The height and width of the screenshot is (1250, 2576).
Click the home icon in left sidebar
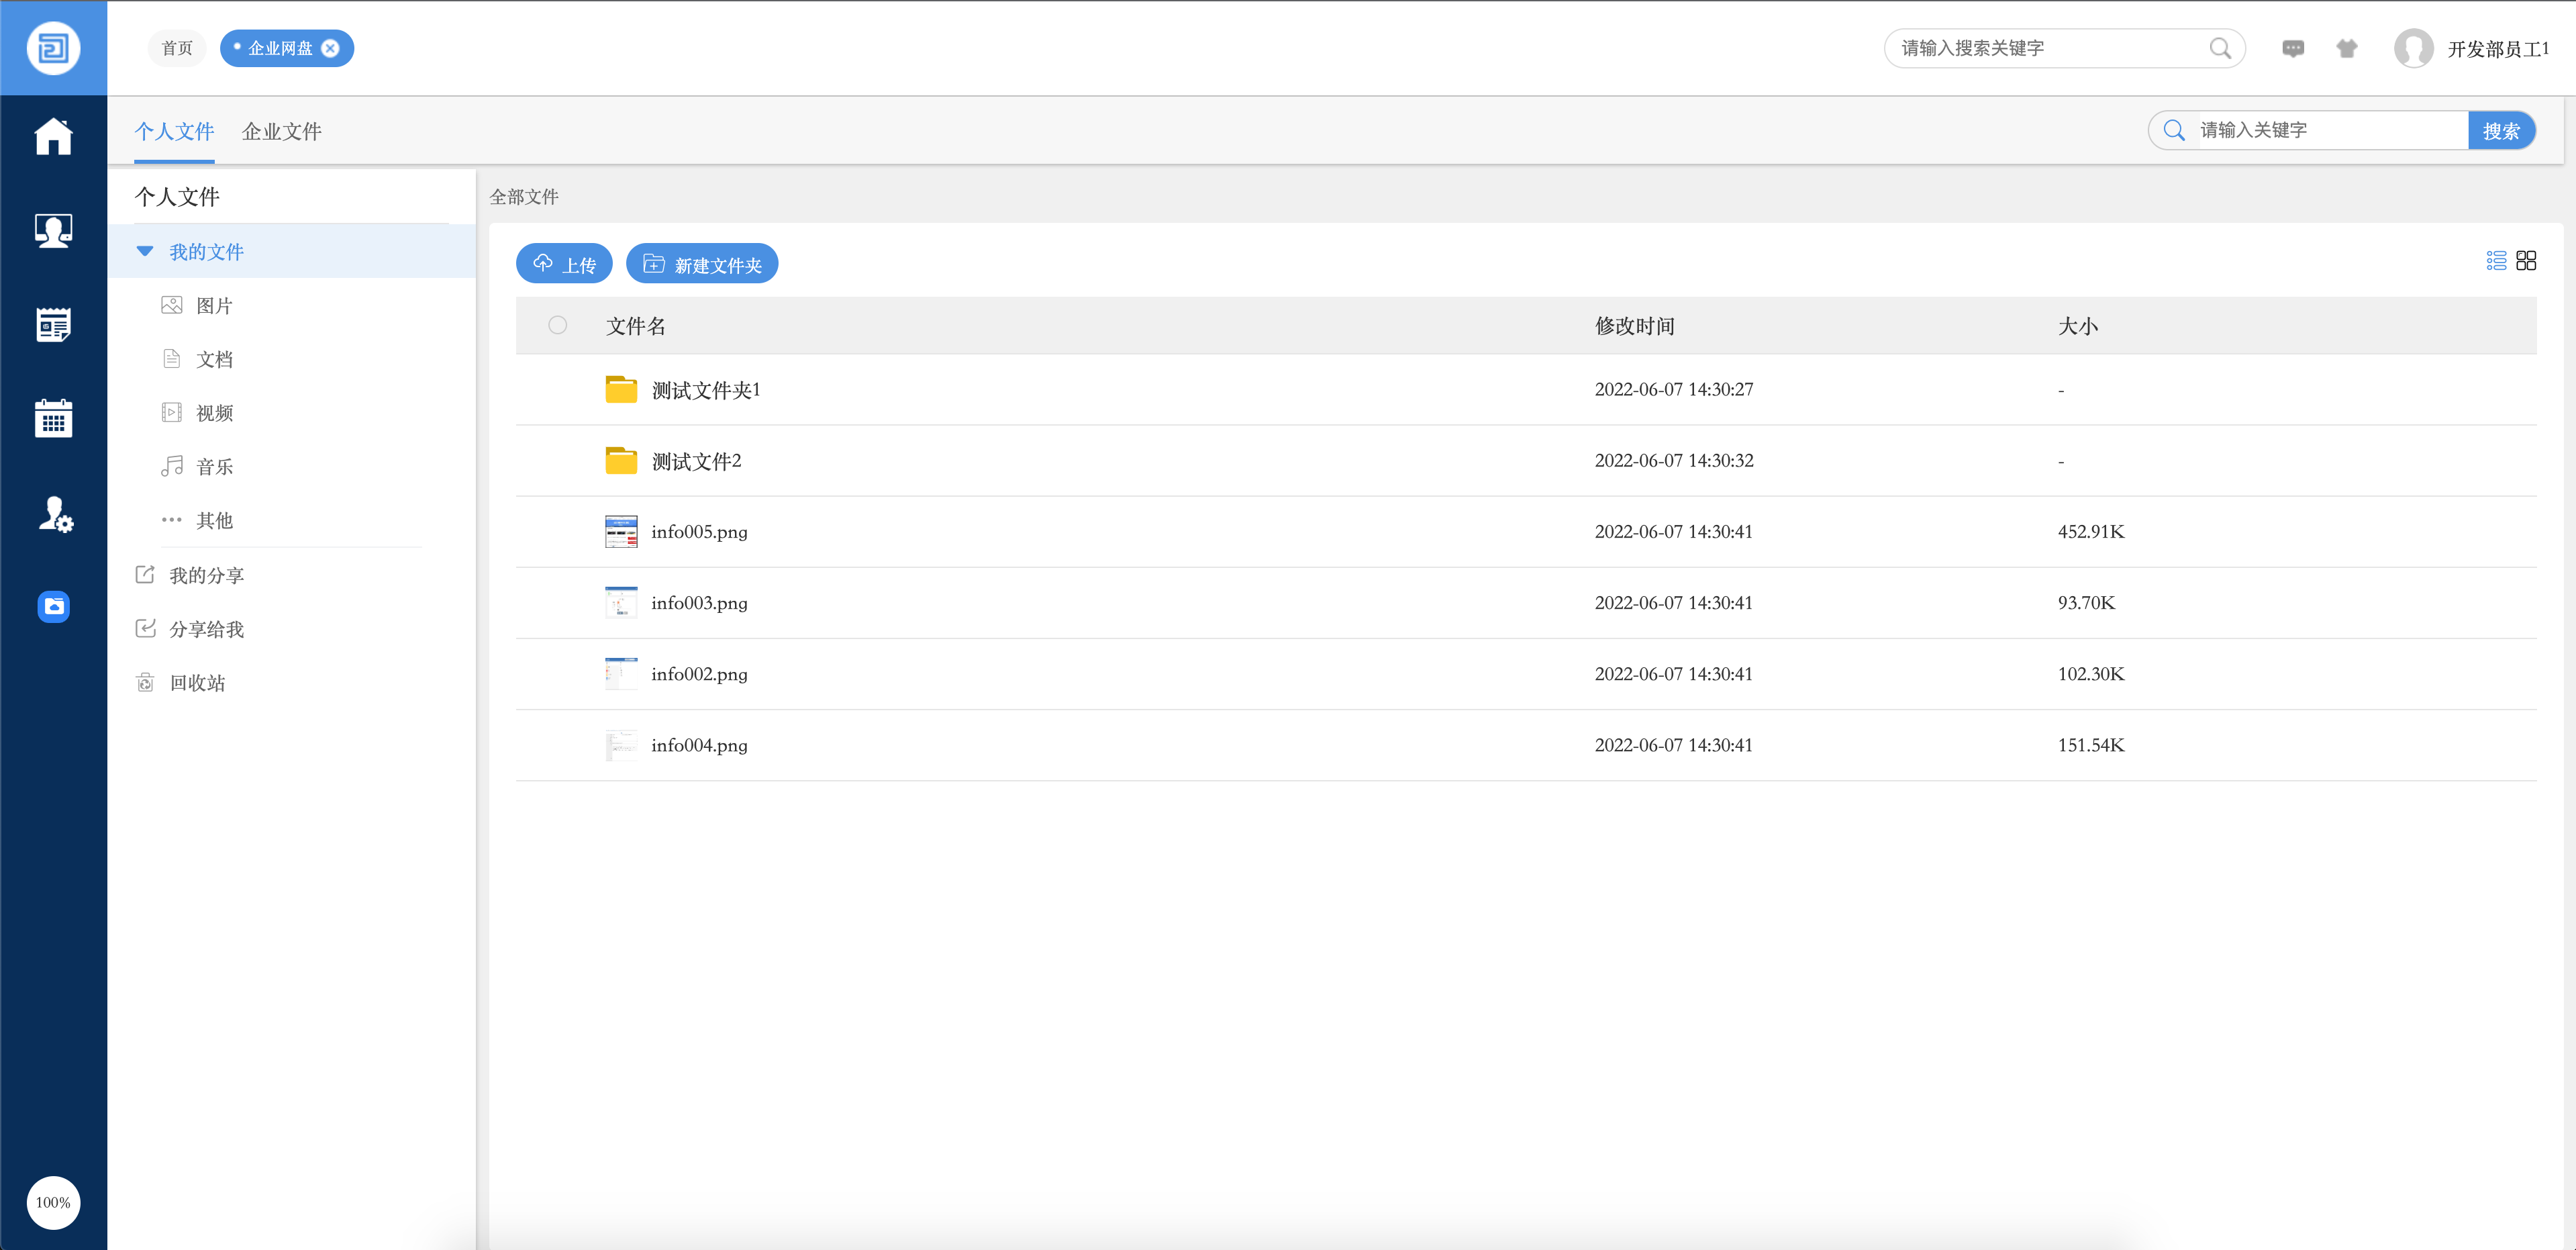[x=53, y=137]
